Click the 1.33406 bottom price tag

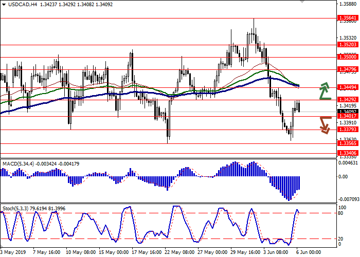point(348,153)
